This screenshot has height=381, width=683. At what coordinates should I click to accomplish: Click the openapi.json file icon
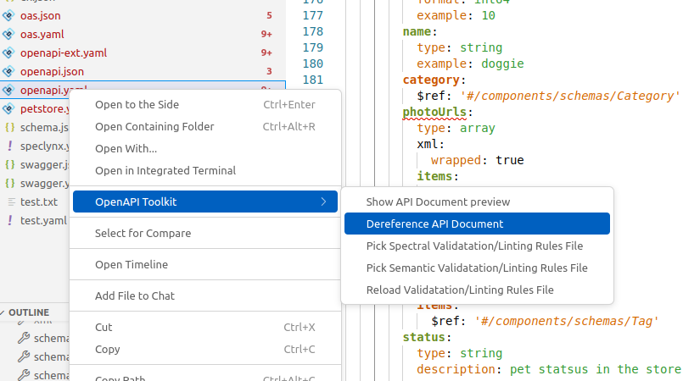tap(9, 71)
